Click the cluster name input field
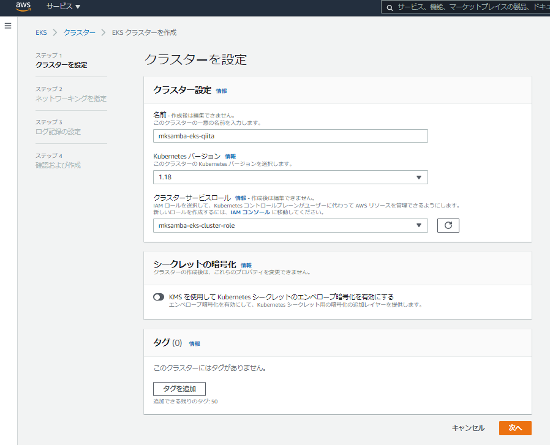This screenshot has height=445, width=550. click(x=290, y=136)
